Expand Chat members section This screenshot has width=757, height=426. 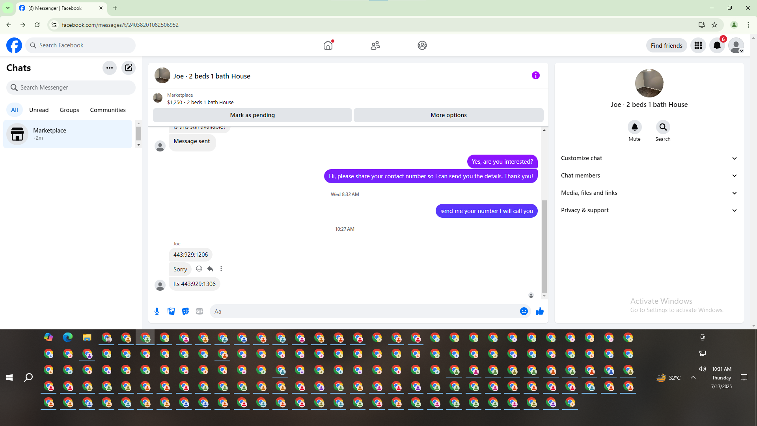coord(649,176)
